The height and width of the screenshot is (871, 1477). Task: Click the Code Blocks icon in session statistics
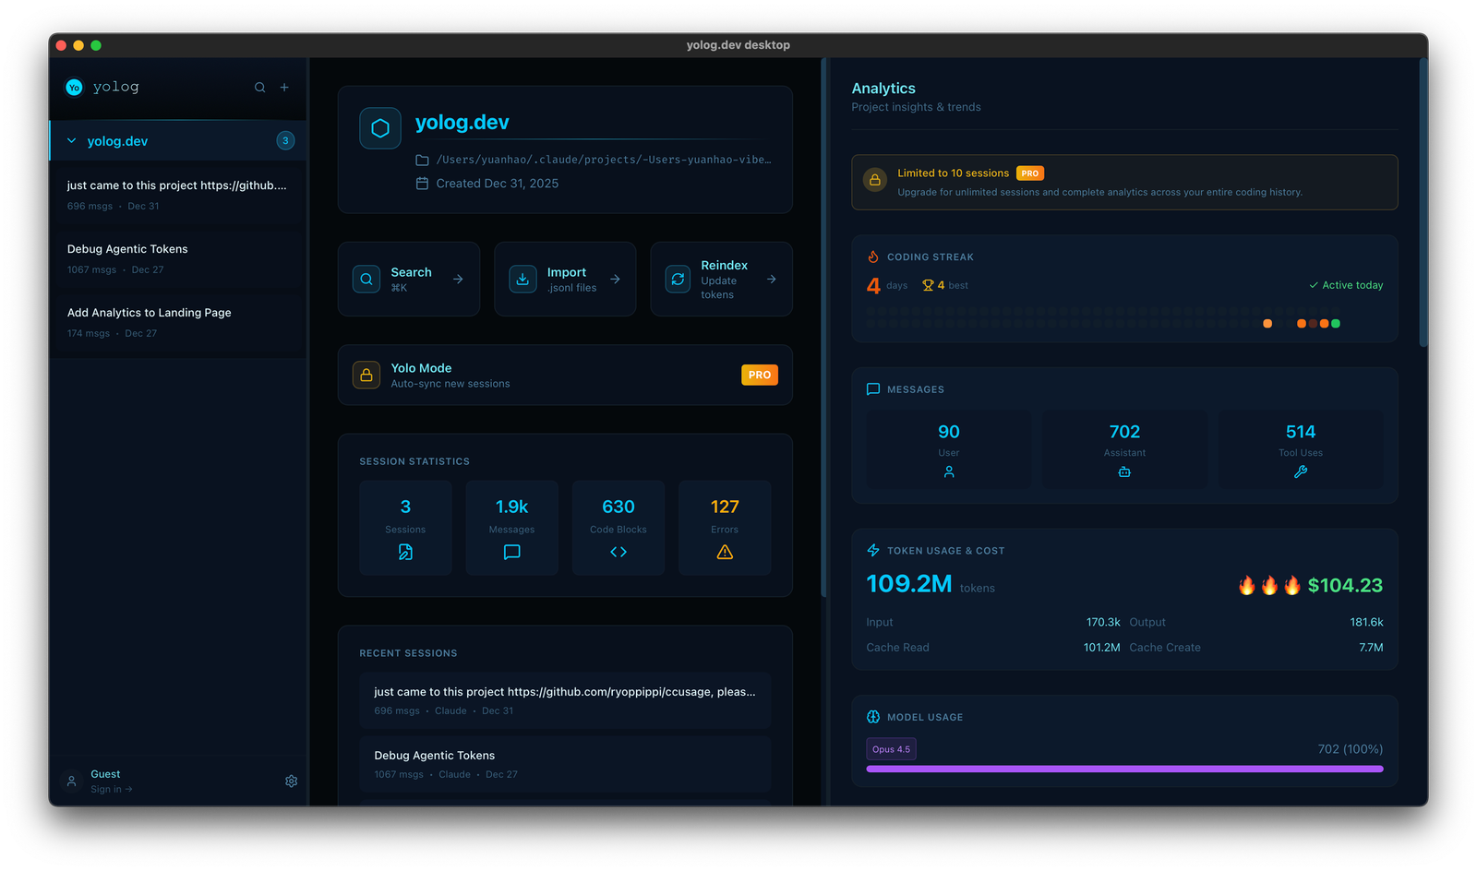point(618,551)
